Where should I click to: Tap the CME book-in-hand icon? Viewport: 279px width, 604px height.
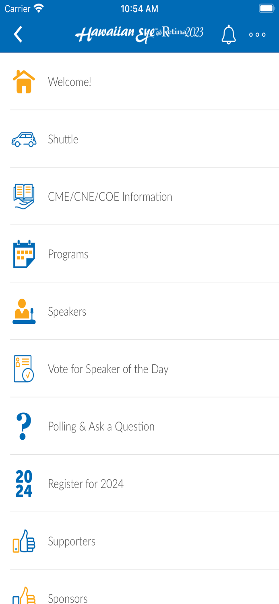pyautogui.click(x=24, y=197)
